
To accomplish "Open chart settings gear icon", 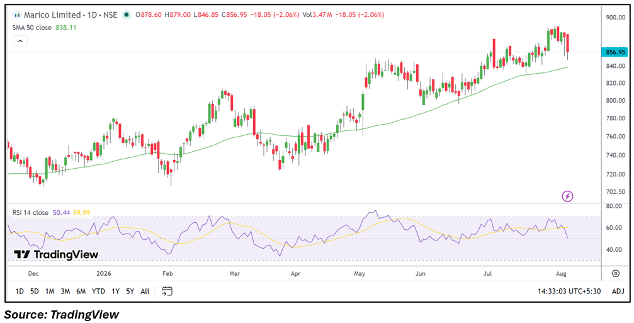I will coord(615,274).
